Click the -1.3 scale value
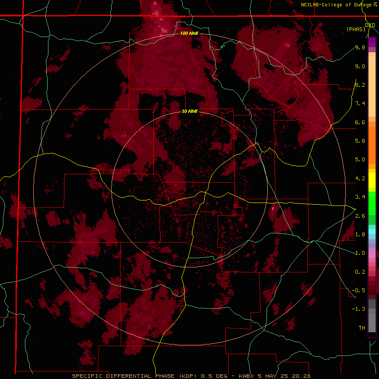This screenshot has height=379, width=379. (x=358, y=309)
